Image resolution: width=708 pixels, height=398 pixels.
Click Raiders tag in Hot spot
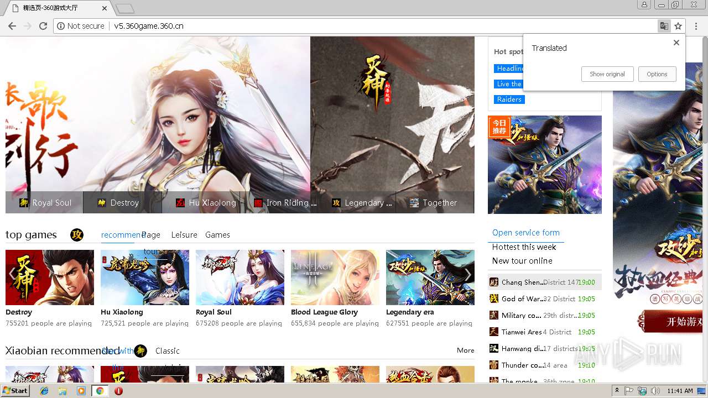509,99
